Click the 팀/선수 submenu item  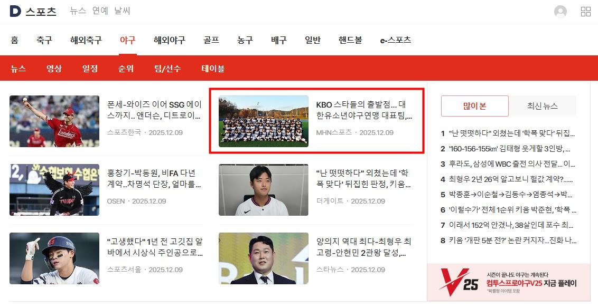167,69
